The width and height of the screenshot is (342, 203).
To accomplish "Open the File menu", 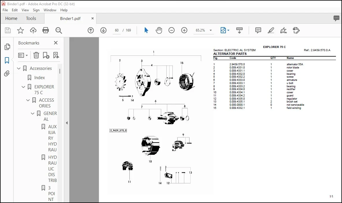I will coord(5,10).
